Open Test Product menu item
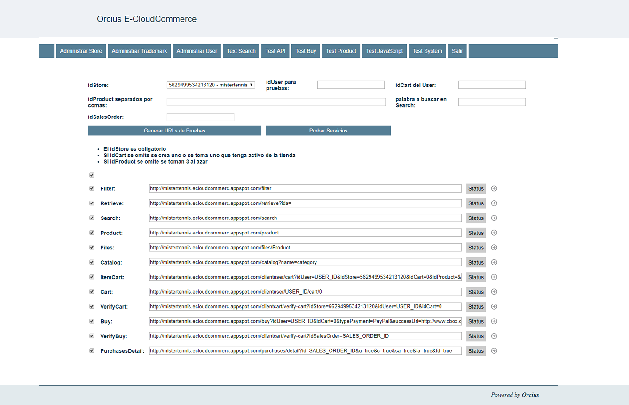This screenshot has width=629, height=405. (341, 51)
